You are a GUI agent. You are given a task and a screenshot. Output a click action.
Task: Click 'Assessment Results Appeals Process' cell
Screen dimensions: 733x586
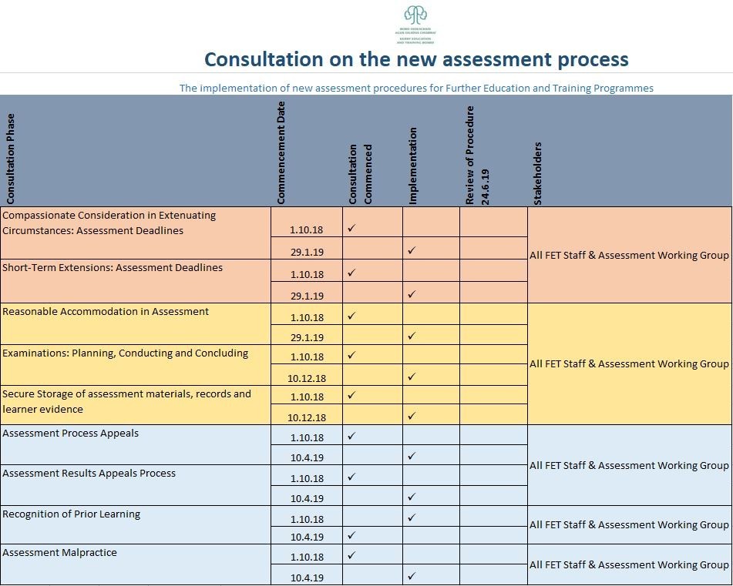pyautogui.click(x=136, y=484)
